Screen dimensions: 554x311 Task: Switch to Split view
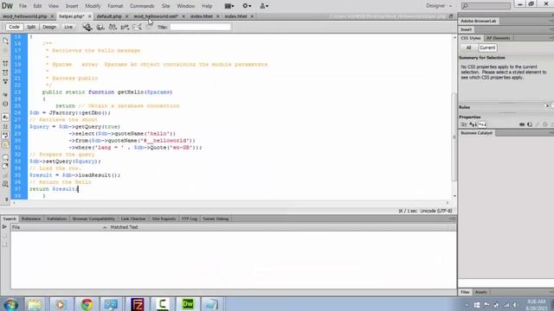31,27
